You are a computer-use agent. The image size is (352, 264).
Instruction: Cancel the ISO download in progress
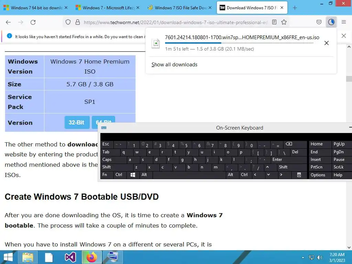click(x=327, y=43)
